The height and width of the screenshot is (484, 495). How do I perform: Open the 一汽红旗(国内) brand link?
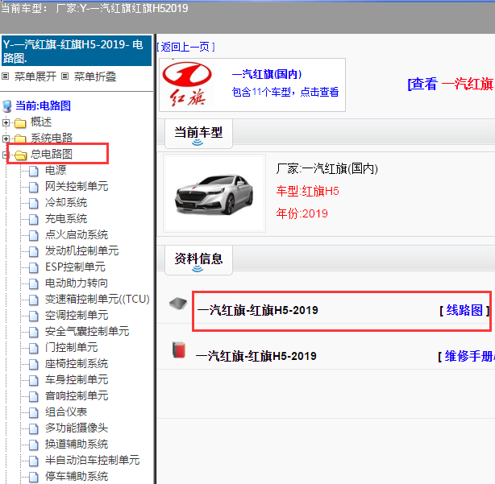click(x=267, y=74)
